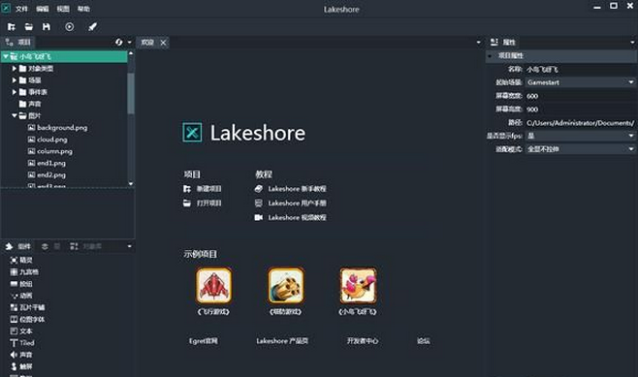Screen dimensions: 638x377
Task: Click the open project folder icon on welcome page
Action: pos(187,203)
